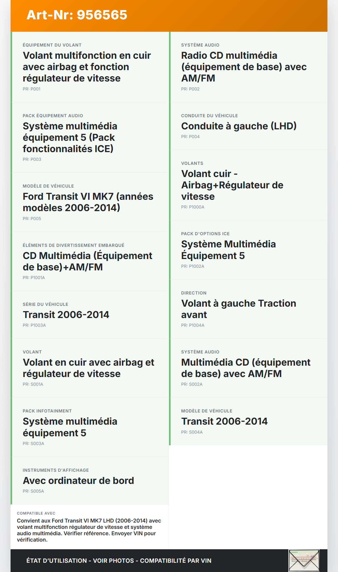
Task: Select the Radio CD multimédia P002 card
Action: 248,67
